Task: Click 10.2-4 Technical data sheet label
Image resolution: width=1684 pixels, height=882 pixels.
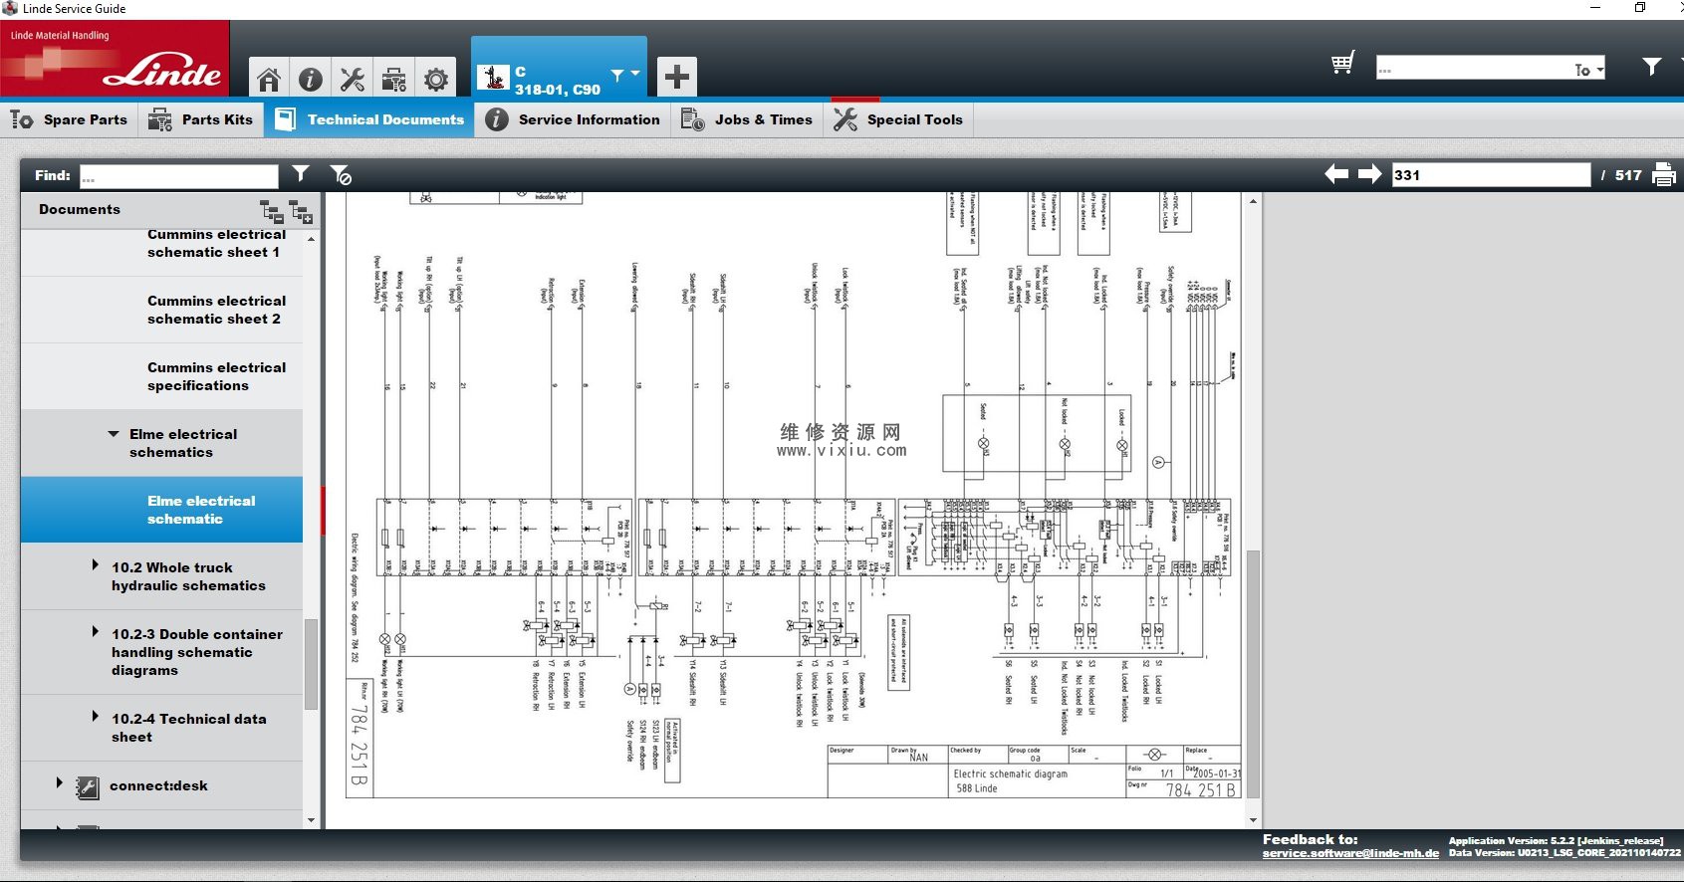Action: pos(188,728)
